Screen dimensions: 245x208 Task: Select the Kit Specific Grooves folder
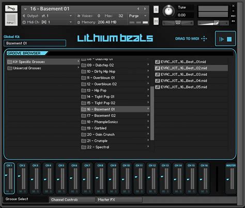(x=43, y=62)
